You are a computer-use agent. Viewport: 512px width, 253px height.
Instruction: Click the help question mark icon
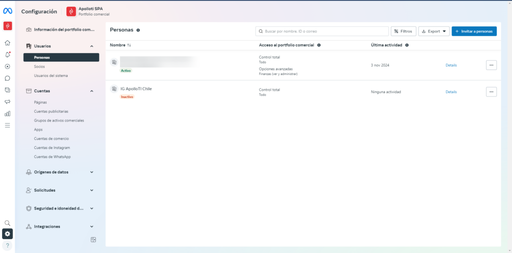tap(7, 245)
